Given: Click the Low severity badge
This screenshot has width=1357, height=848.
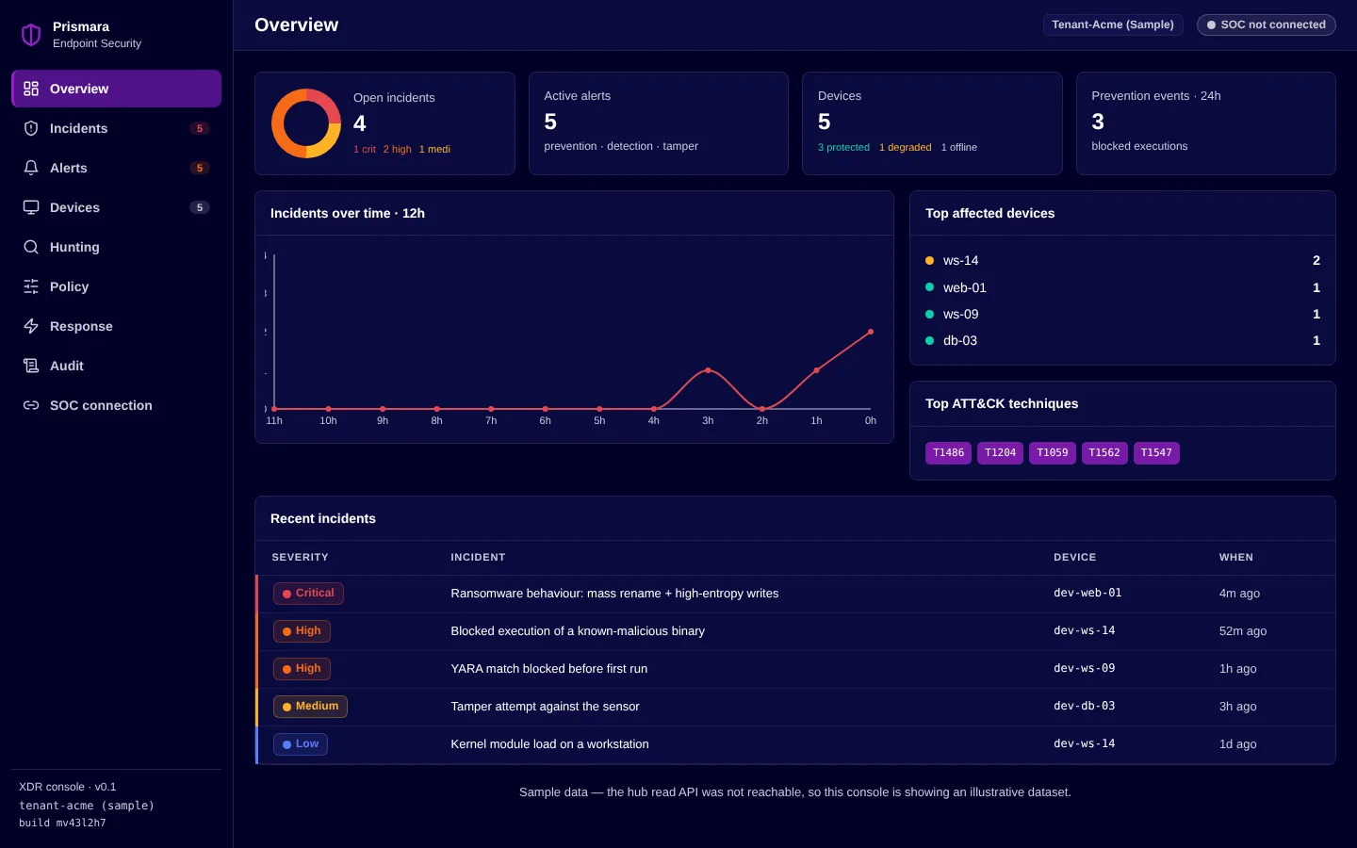Looking at the screenshot, I should tap(301, 744).
